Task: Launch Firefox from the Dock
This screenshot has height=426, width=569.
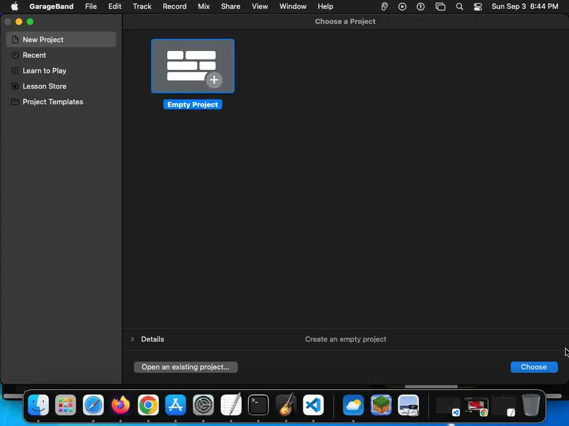Action: point(121,405)
